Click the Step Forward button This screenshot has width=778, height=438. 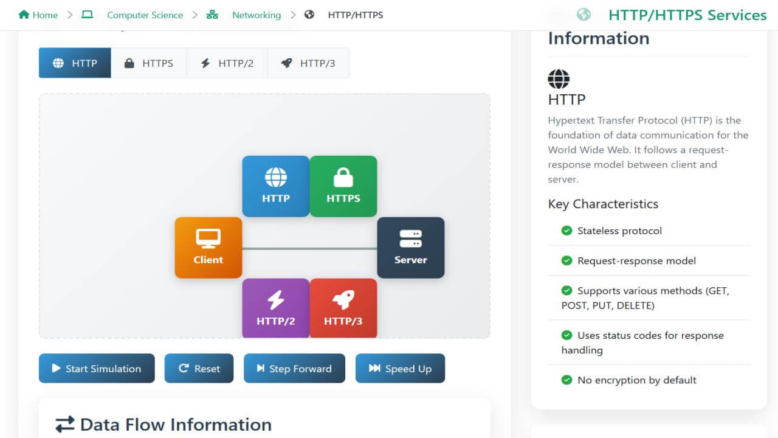point(294,368)
